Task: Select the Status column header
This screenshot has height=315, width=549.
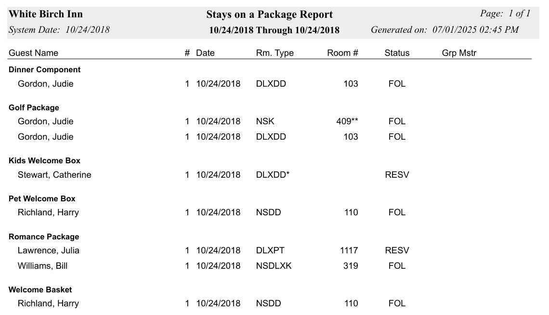Action: (397, 53)
